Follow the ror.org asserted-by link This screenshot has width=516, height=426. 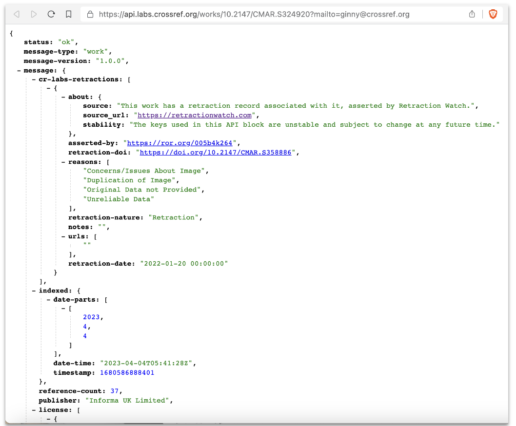pos(180,143)
